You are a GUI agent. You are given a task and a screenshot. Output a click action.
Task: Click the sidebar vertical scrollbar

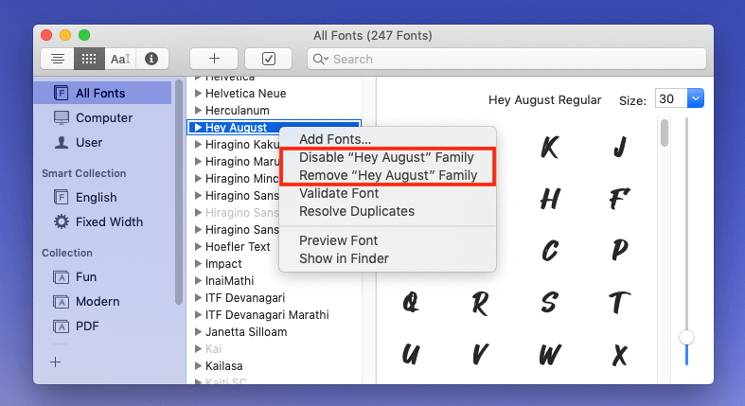[179, 192]
